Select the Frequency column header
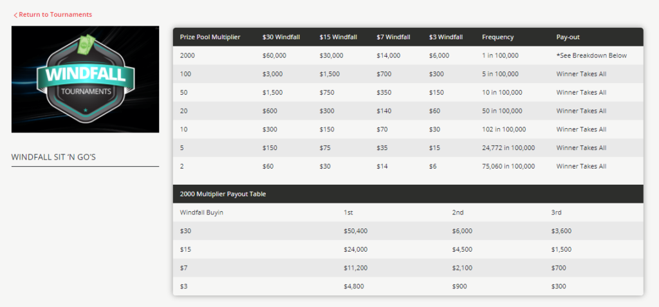This screenshot has width=659, height=307. (497, 37)
